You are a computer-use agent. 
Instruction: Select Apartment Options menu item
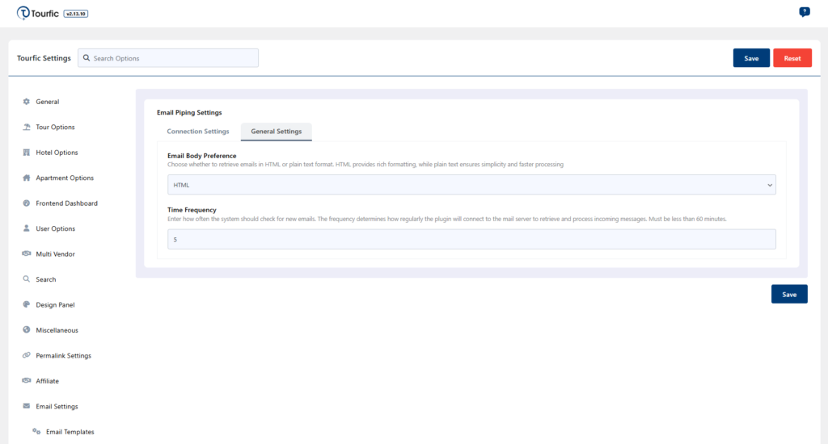coord(65,178)
